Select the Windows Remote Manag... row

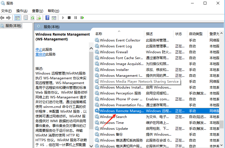point(157,111)
